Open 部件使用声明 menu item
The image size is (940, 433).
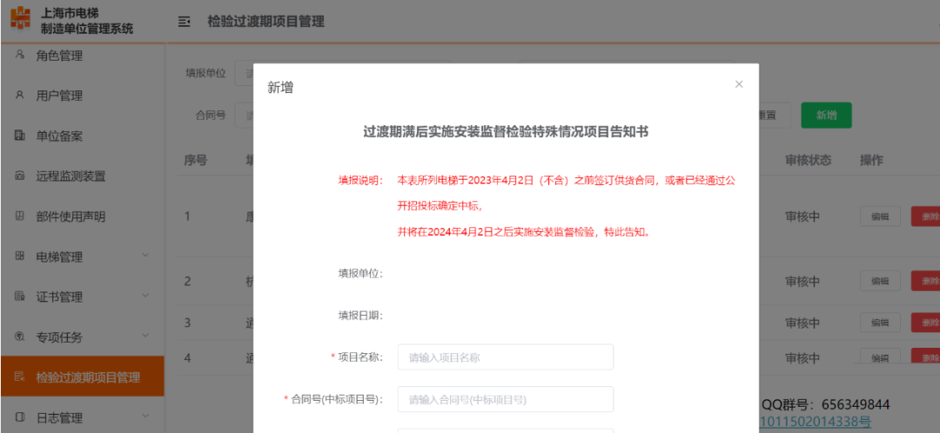pos(82,216)
